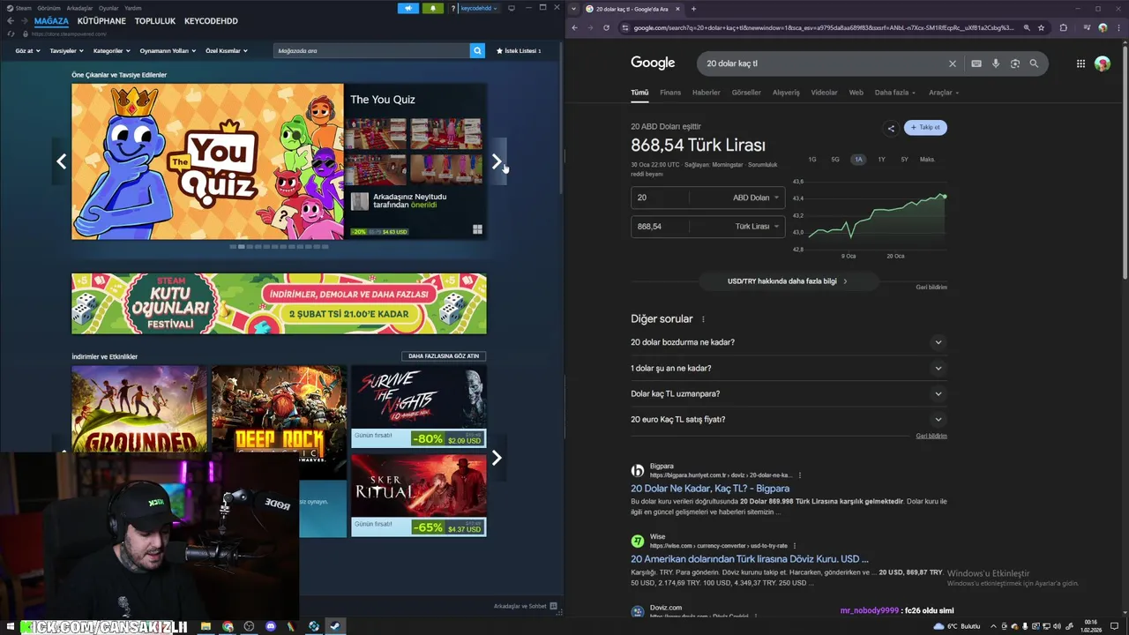Select the Maks. chart range
The height and width of the screenshot is (635, 1129).
pyautogui.click(x=927, y=160)
